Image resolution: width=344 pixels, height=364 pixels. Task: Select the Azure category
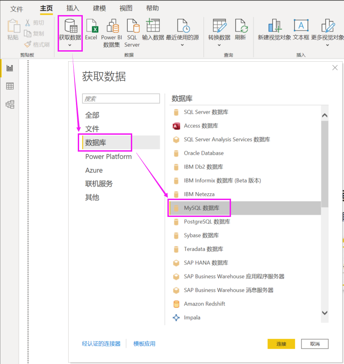94,170
